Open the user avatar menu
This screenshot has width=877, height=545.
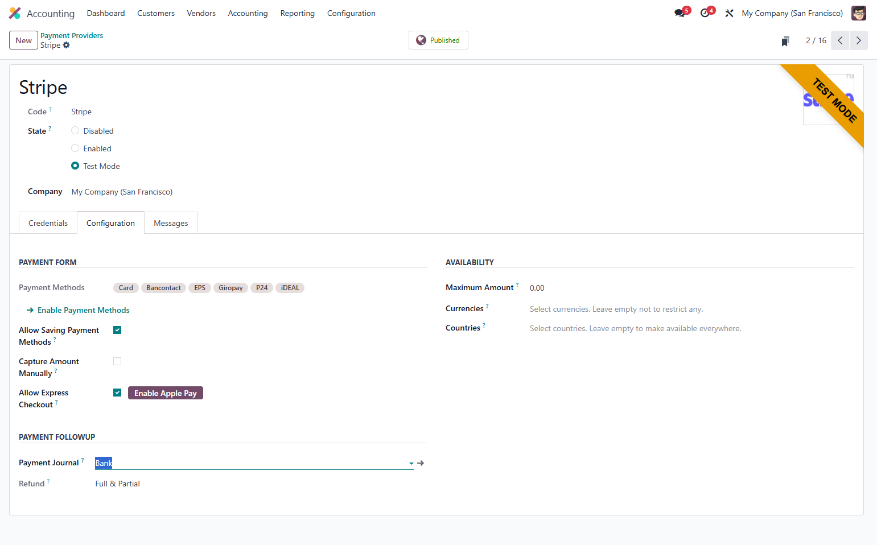point(858,13)
